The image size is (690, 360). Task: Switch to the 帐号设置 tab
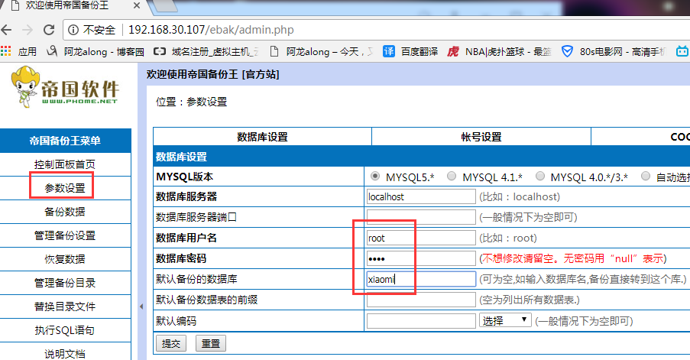click(x=481, y=137)
